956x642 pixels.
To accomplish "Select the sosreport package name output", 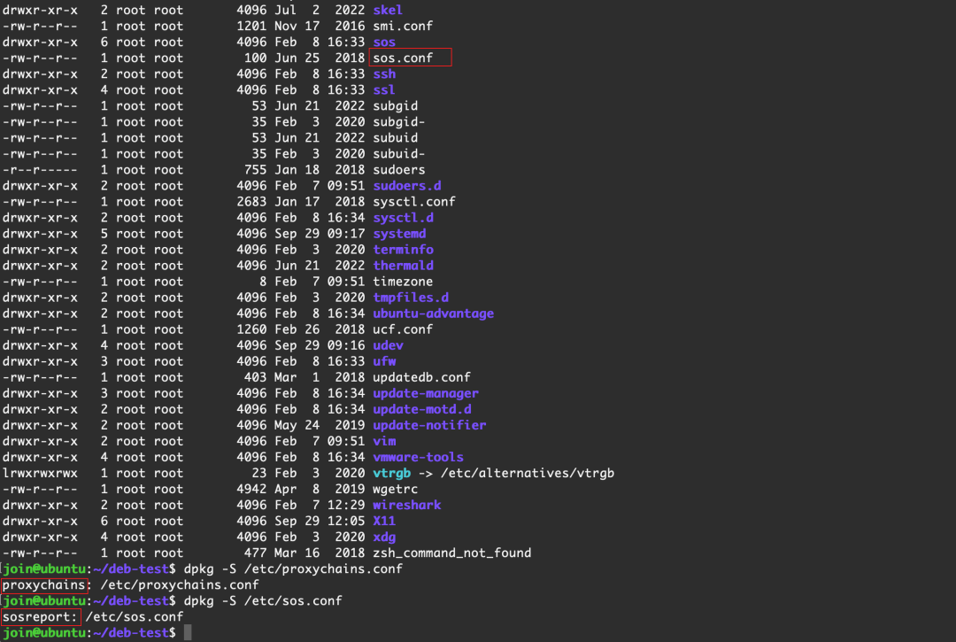I will coord(40,617).
